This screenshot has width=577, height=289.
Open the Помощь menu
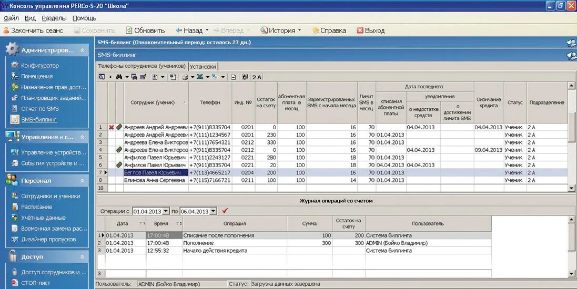pos(84,18)
